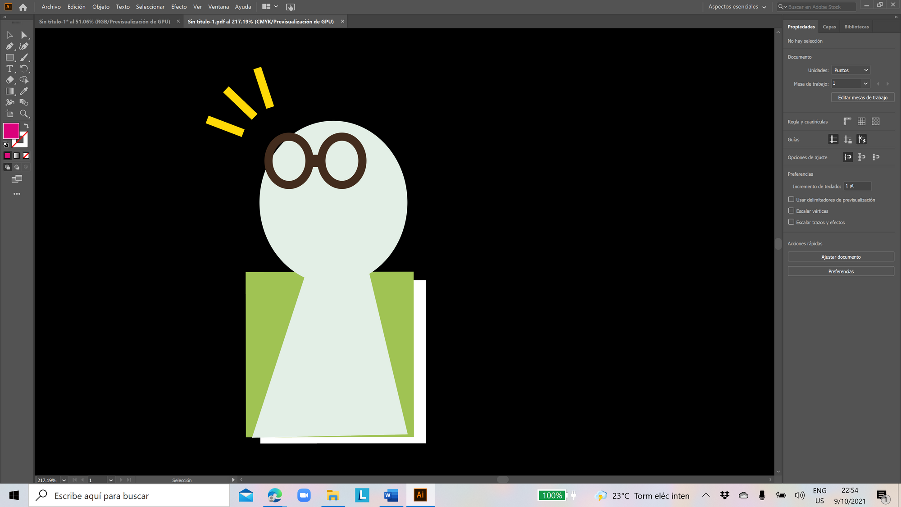
Task: Activate the Zoom tool
Action: [x=24, y=114]
